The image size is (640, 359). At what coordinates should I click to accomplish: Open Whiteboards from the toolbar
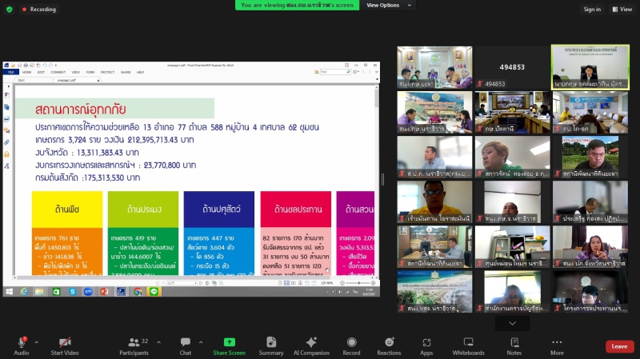click(x=468, y=342)
